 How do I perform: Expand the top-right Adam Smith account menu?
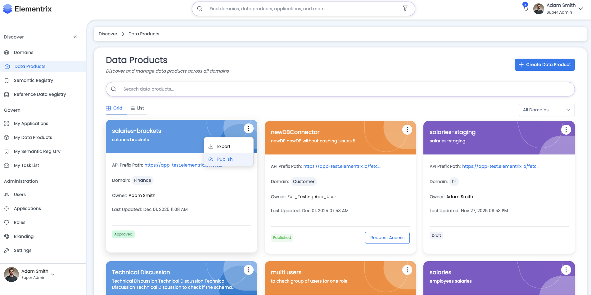point(581,9)
